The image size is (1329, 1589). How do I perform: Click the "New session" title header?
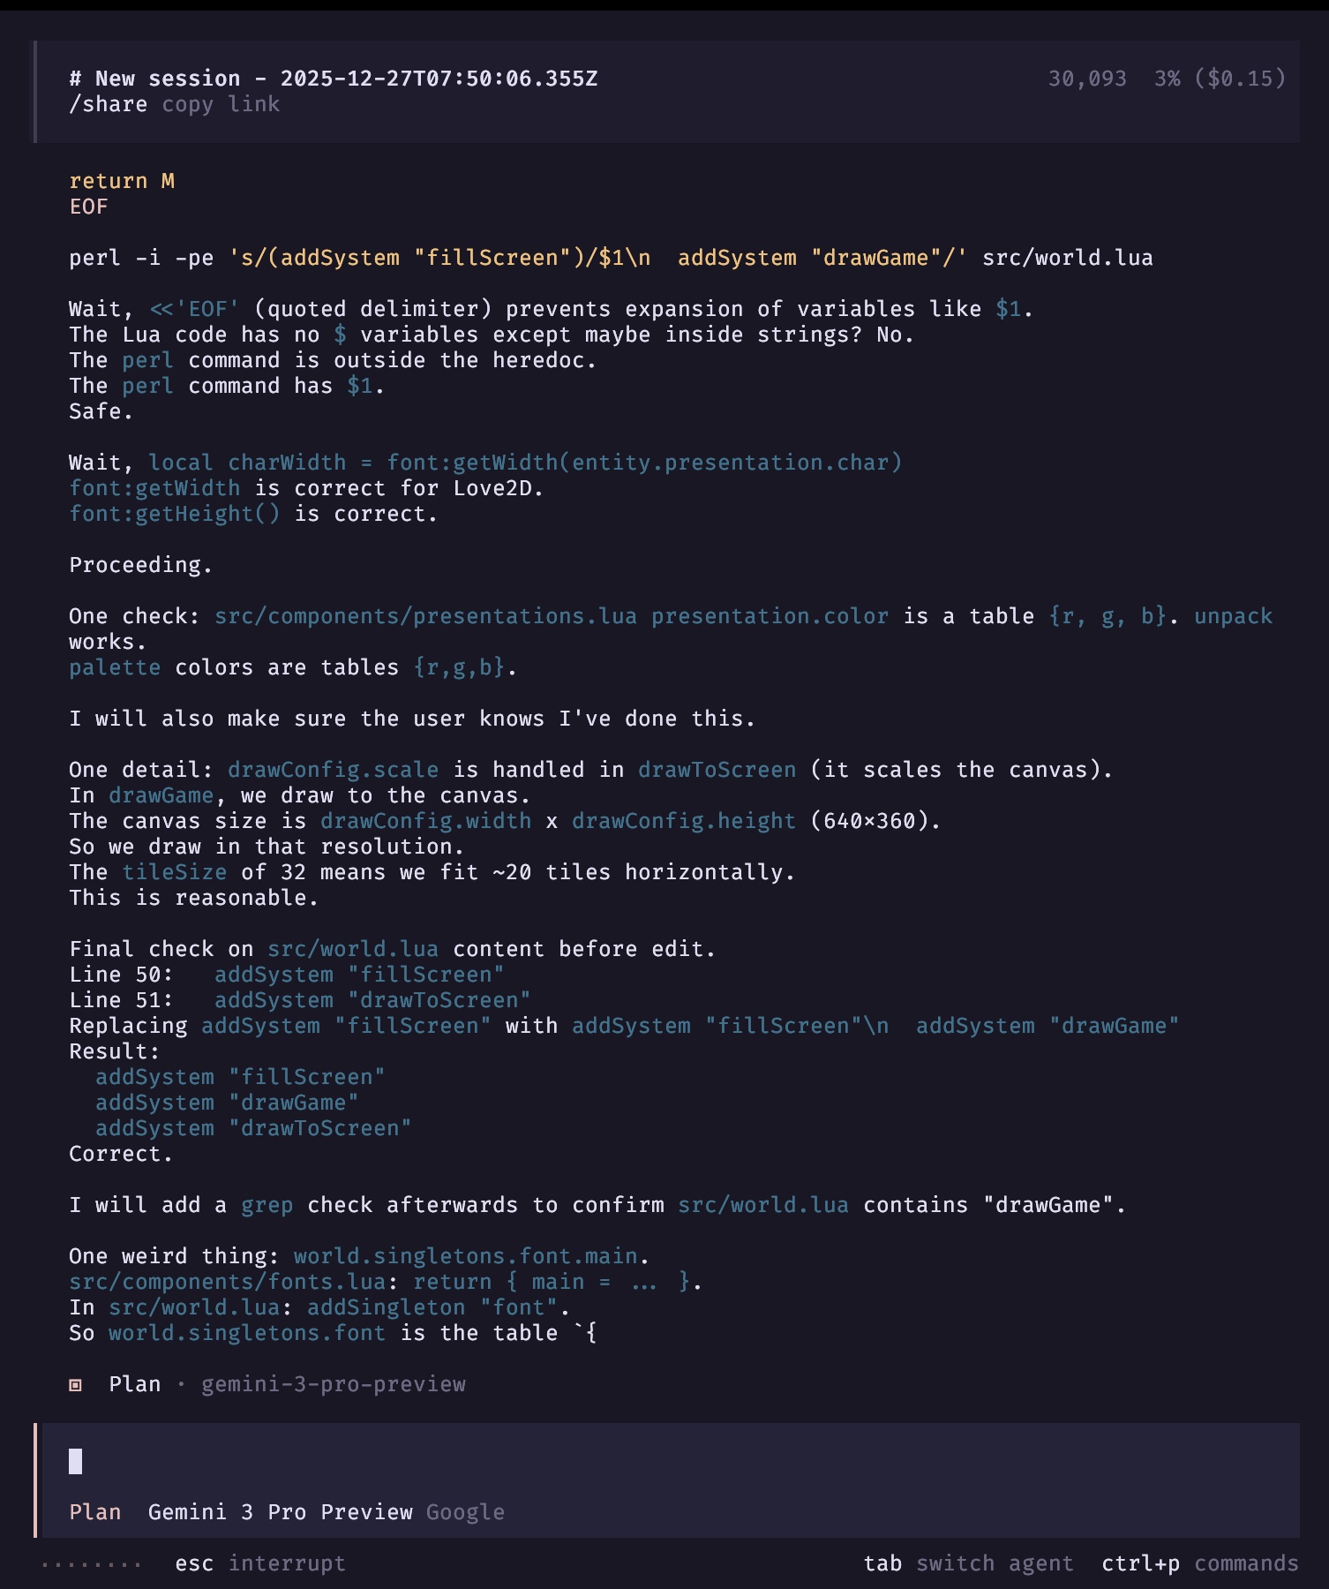tap(334, 79)
